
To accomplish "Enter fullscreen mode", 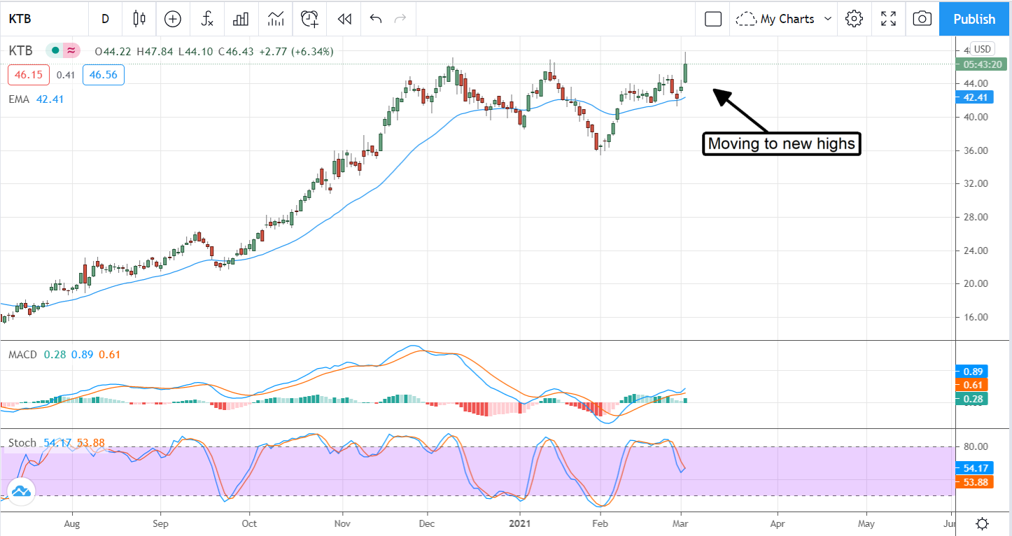I will pos(888,19).
